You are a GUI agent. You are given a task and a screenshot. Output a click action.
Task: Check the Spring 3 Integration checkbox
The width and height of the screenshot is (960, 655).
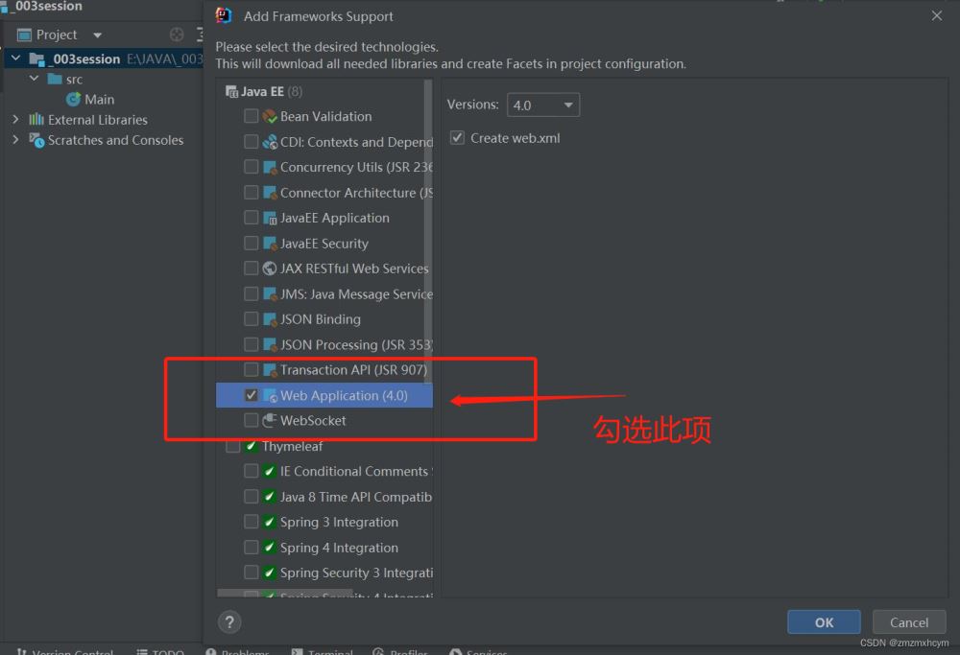[x=251, y=522]
